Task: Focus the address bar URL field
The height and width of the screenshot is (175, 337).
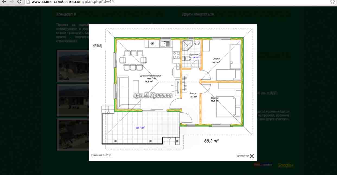Action: (x=163, y=2)
